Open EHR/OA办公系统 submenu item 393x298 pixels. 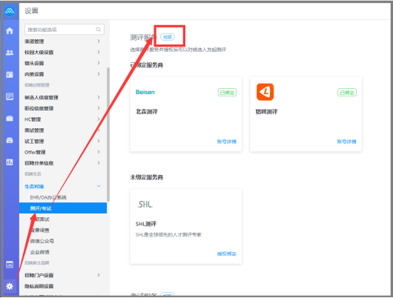coord(48,197)
